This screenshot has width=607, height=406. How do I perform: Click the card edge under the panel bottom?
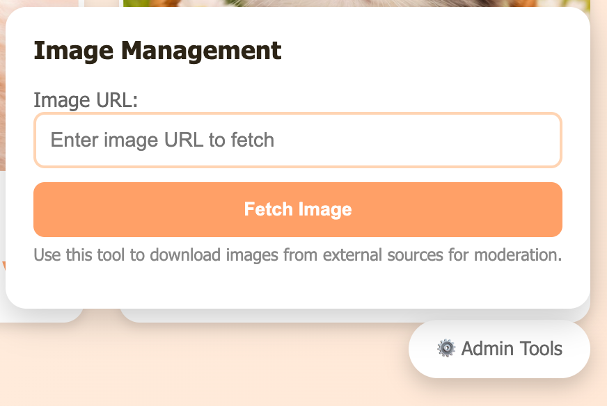(348, 315)
